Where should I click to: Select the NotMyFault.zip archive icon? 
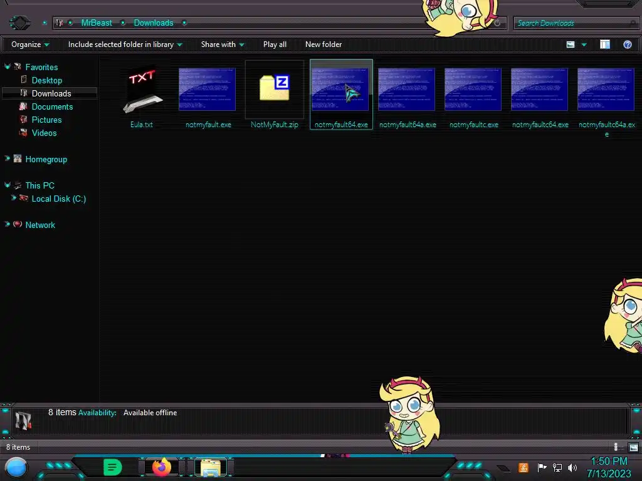(x=275, y=87)
